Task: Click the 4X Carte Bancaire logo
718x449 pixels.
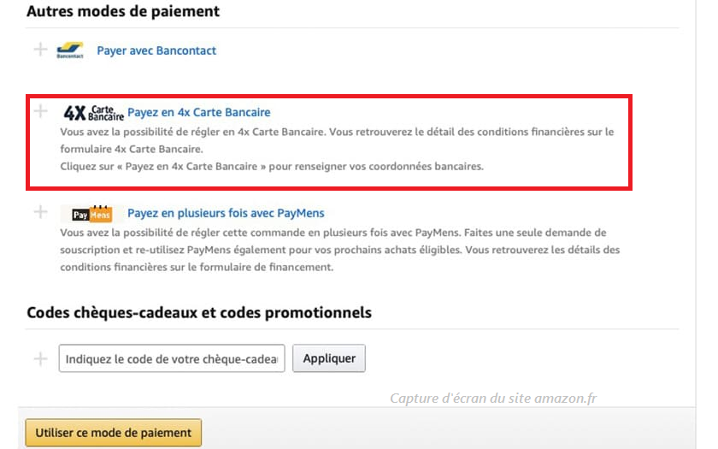Action: click(93, 112)
